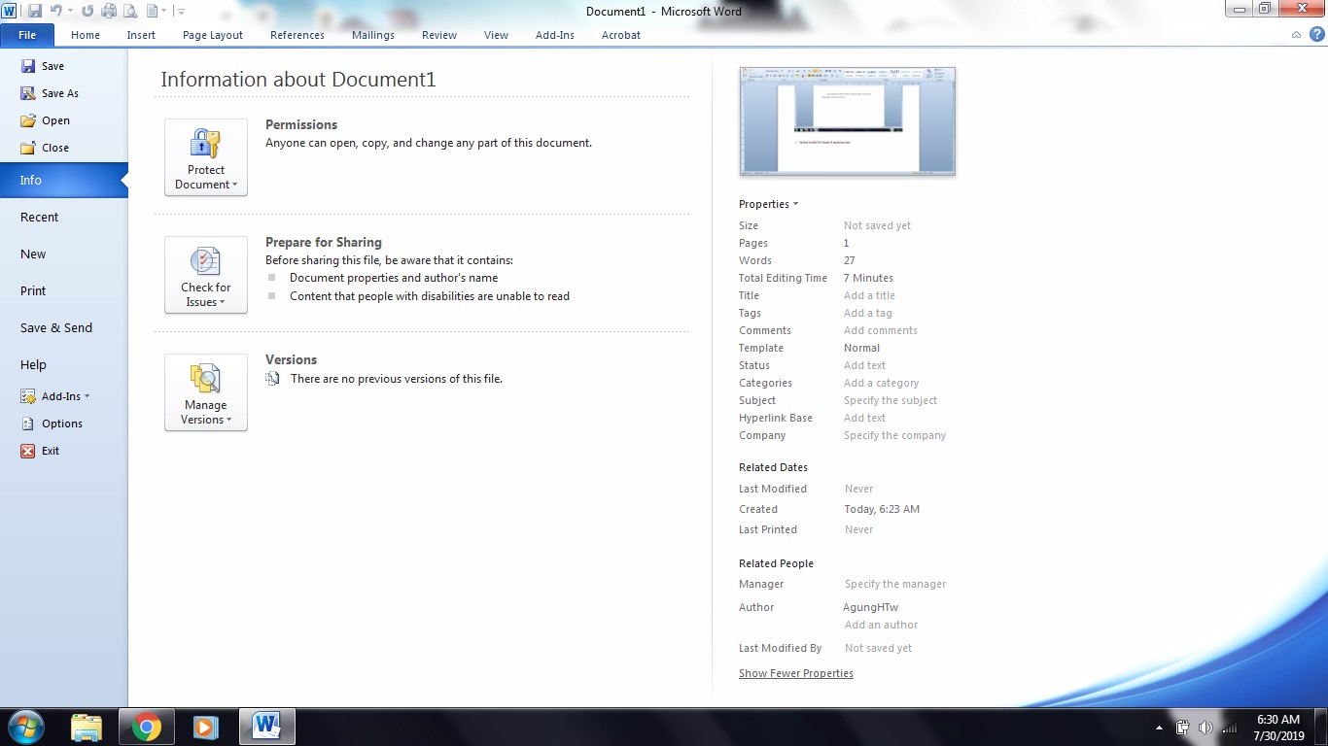Select the Acrobat tab
This screenshot has height=746, width=1328.
(621, 35)
